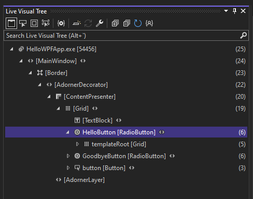Toggle Display layout adorners square icon

point(34,23)
